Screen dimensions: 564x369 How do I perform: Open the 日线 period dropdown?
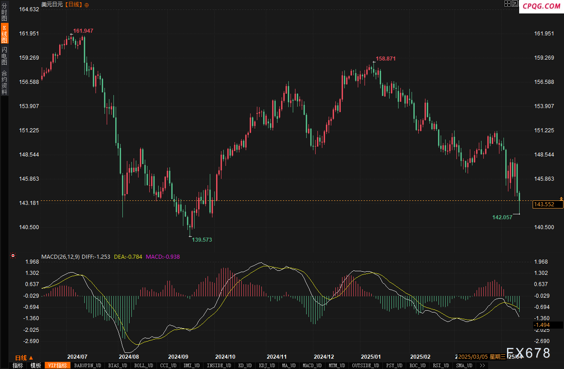coord(24,357)
